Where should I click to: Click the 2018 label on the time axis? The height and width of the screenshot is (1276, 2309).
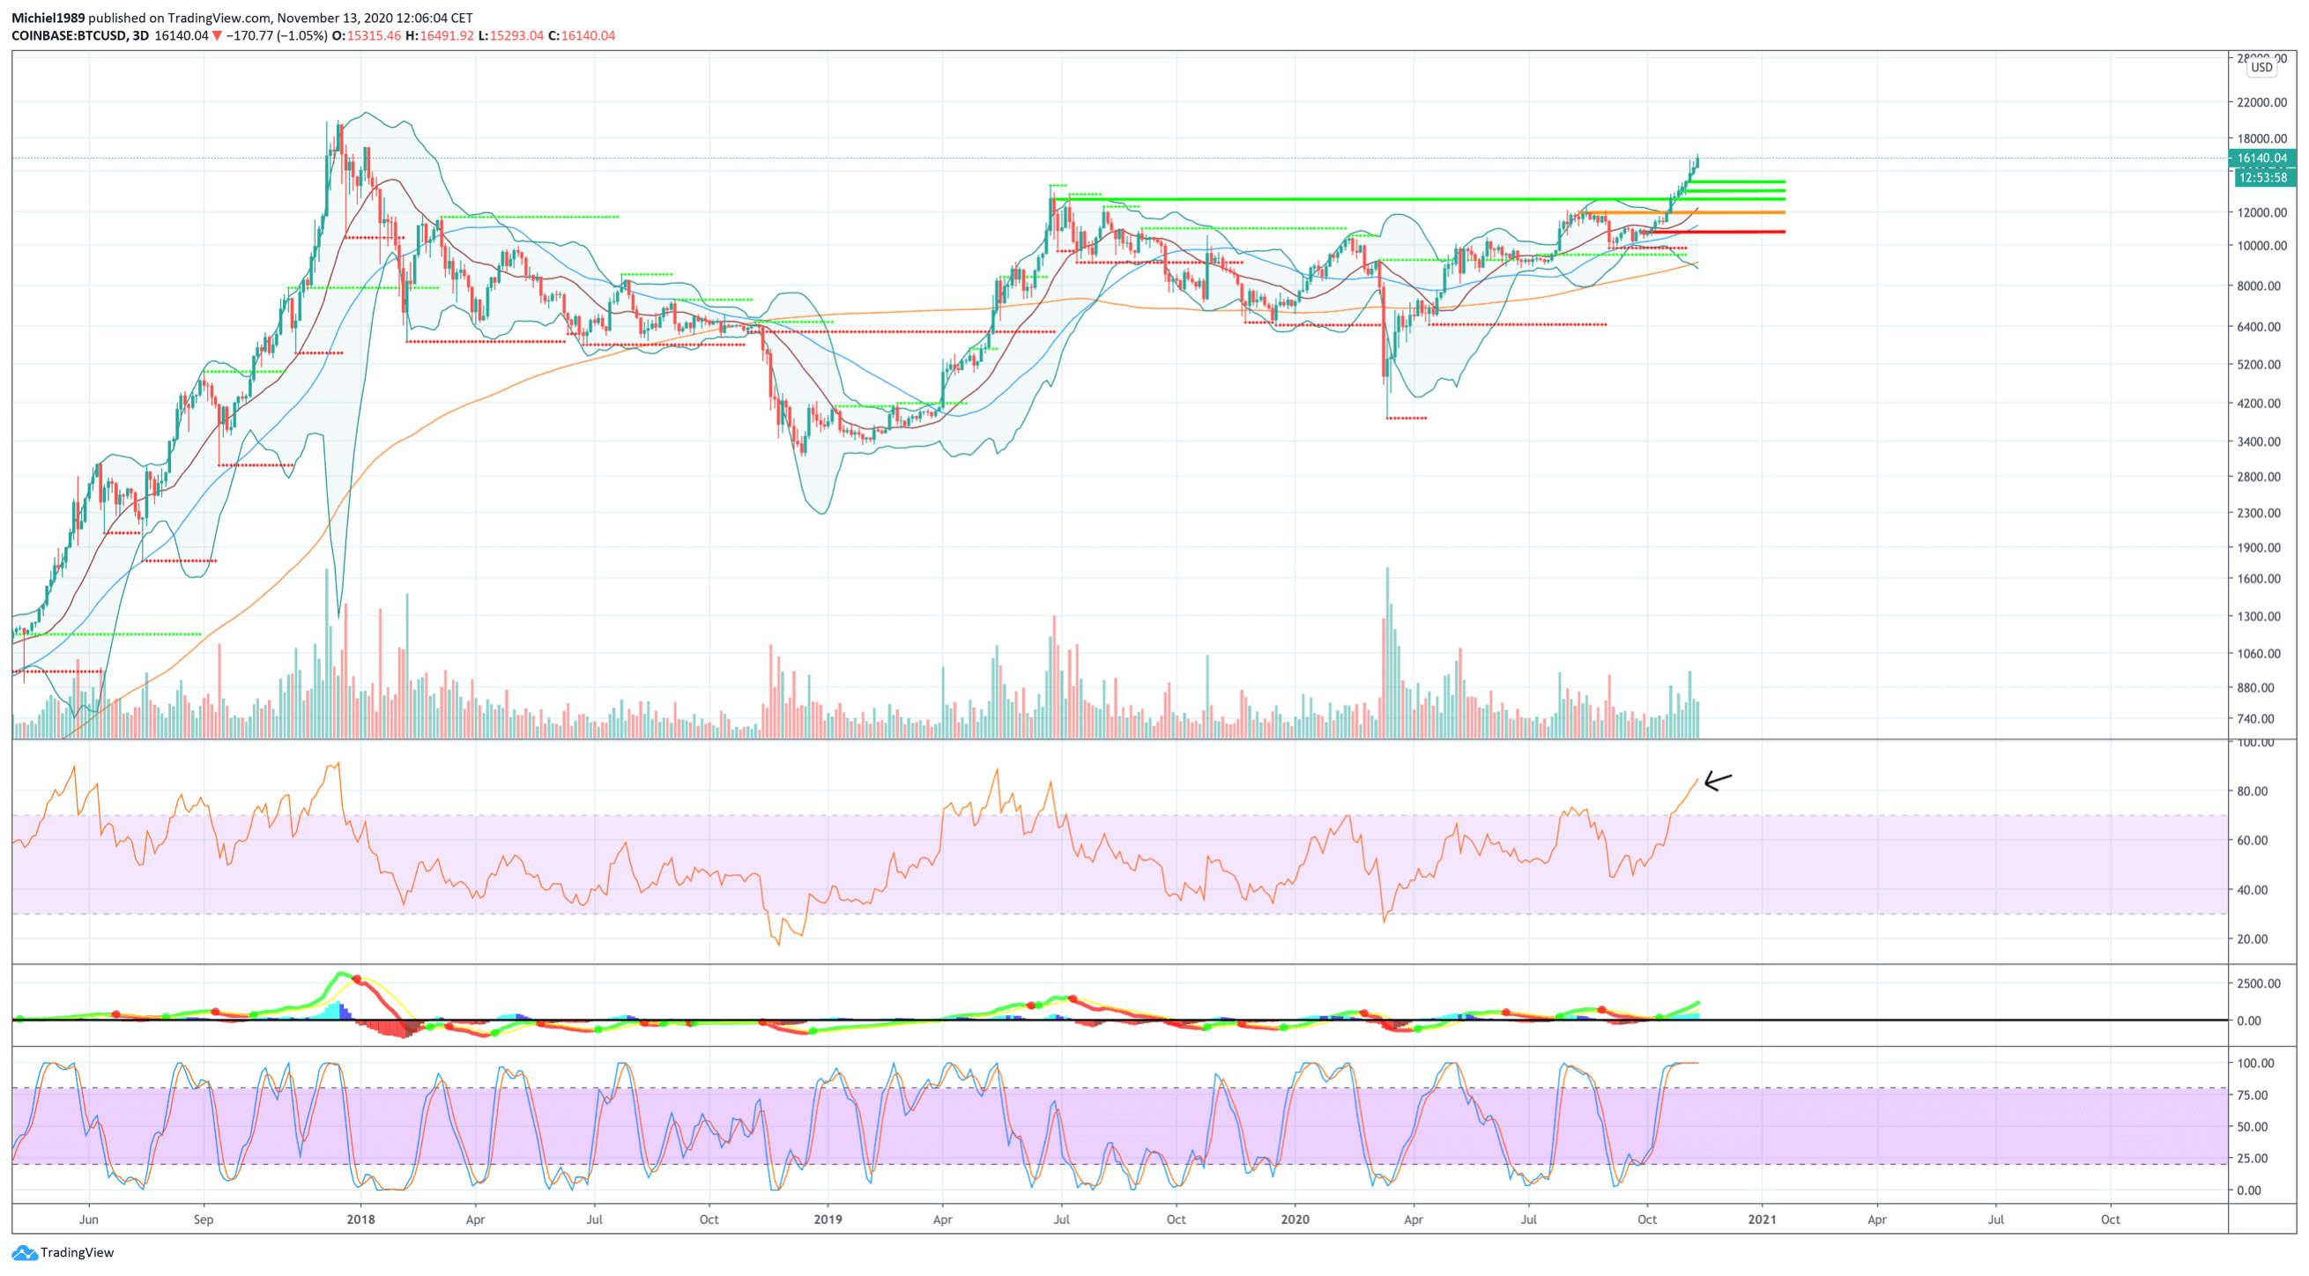coord(360,1220)
